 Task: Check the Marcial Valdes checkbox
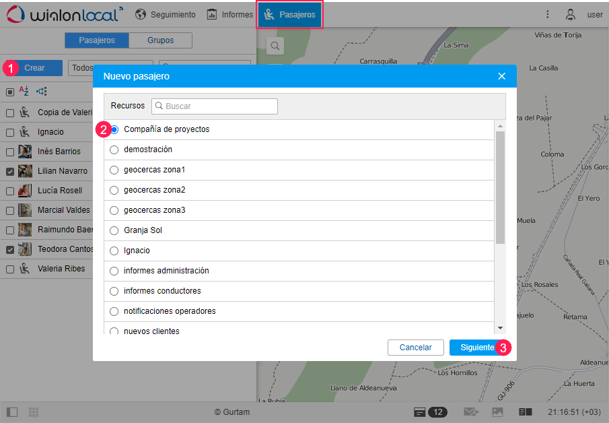10,210
